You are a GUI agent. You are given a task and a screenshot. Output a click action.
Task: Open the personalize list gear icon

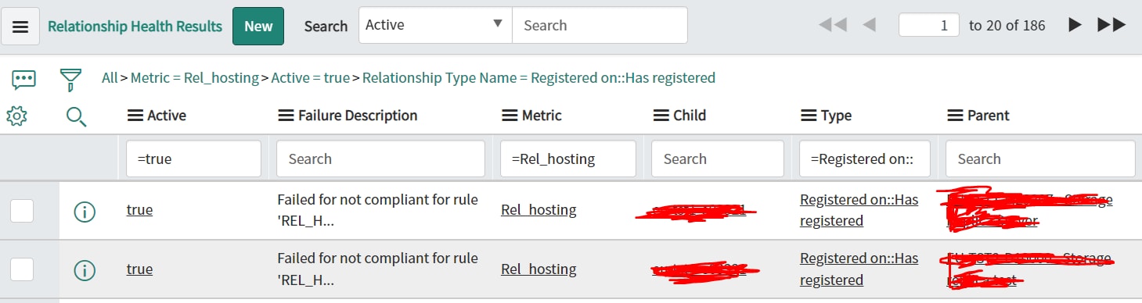[x=16, y=116]
